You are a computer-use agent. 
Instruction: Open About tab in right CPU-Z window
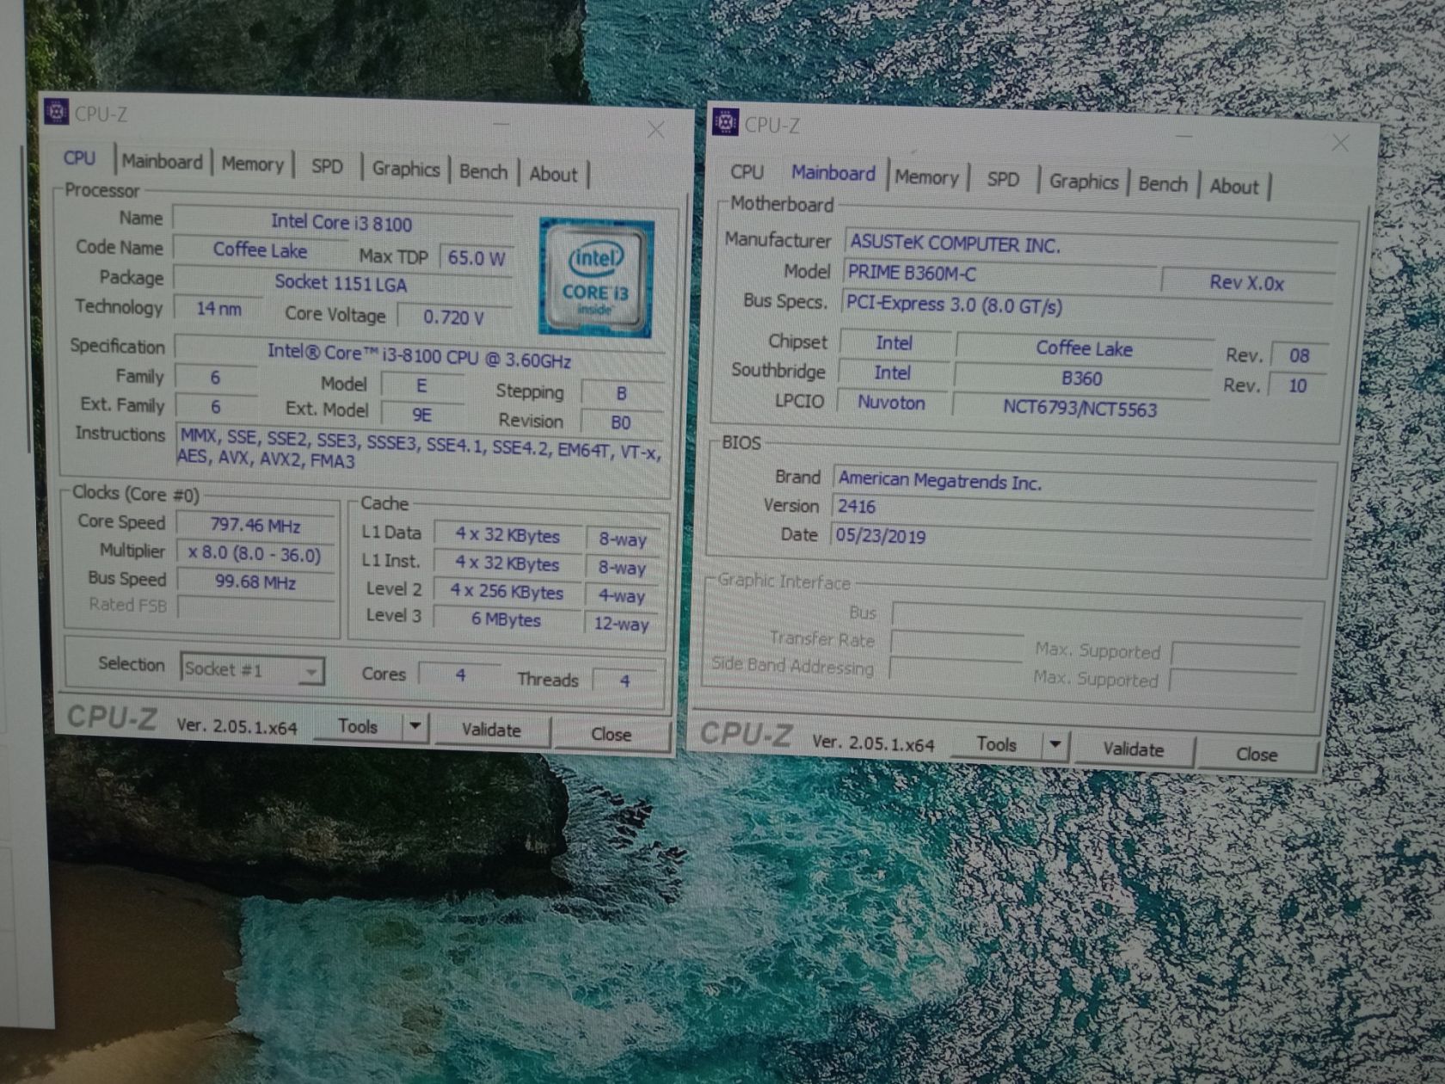point(1233,187)
